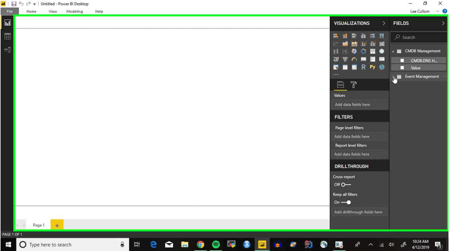Viewport: 449px width, 251px height.
Task: Select the Scatter chart visualization
Action: click(345, 51)
